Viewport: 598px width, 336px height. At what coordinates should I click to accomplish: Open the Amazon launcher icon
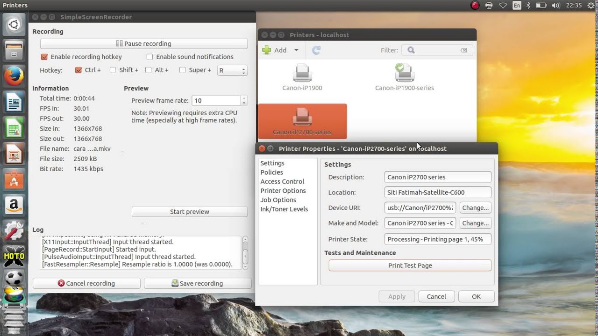[x=14, y=204]
